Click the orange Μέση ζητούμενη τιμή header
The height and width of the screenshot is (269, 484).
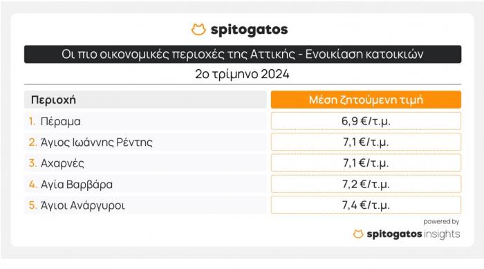point(366,100)
